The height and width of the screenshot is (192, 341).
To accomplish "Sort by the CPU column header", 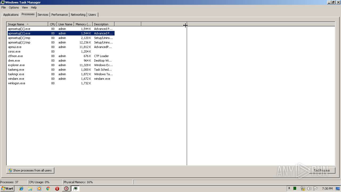I will tap(52, 24).
